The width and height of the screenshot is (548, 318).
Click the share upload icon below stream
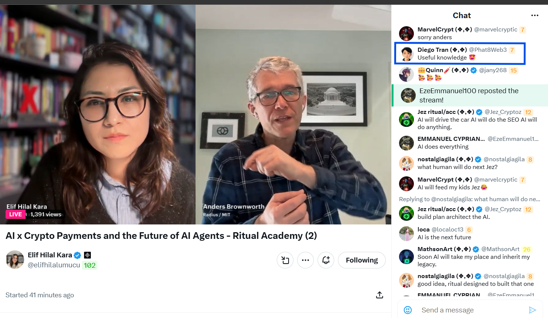[x=379, y=295]
